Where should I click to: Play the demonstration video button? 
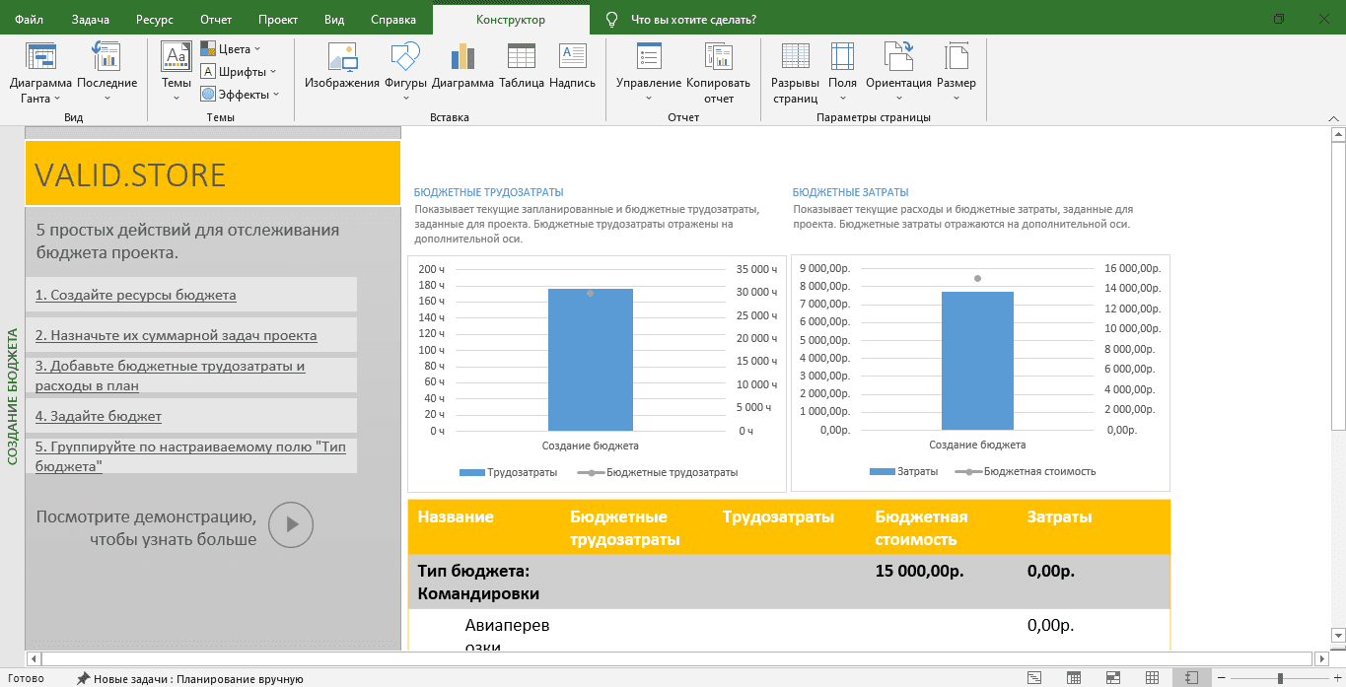point(291,524)
